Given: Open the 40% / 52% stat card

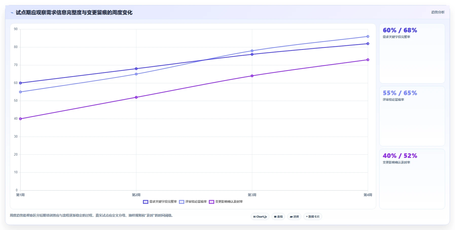Looking at the screenshot, I should [412, 179].
